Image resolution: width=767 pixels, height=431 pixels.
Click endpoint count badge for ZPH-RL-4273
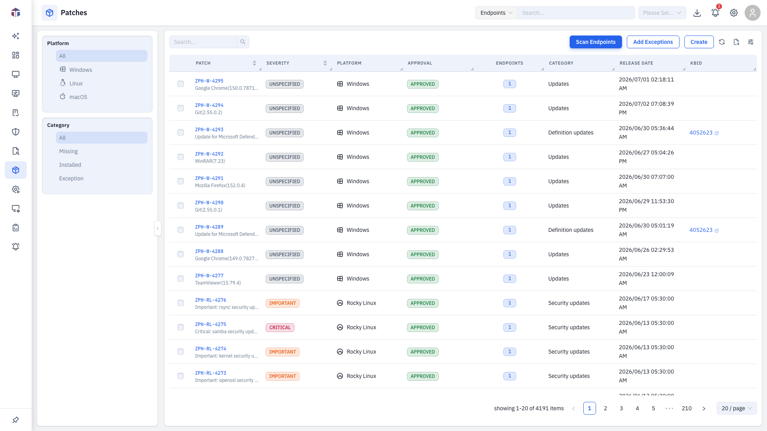click(x=510, y=376)
